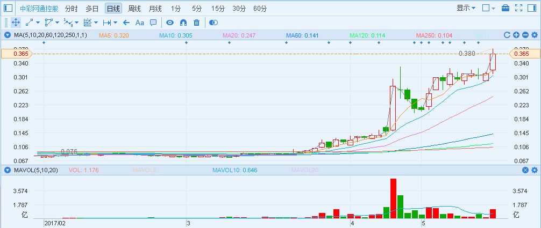The height and width of the screenshot is (228, 541).
Task: Click the MAVOL(5,10,20) indicator name
Action: (x=35, y=170)
